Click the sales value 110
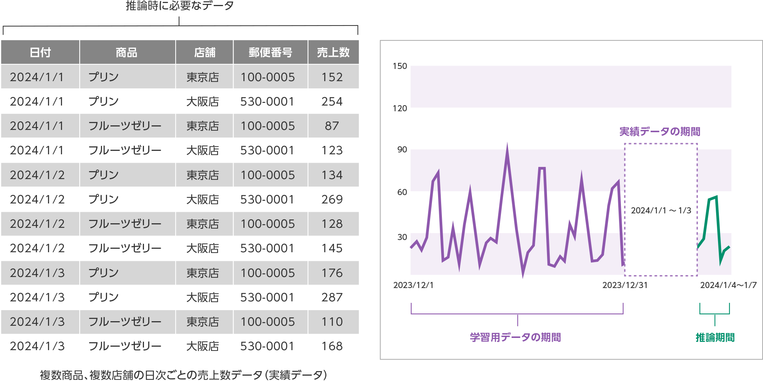Viewport: 763px width, 381px height. click(x=332, y=322)
